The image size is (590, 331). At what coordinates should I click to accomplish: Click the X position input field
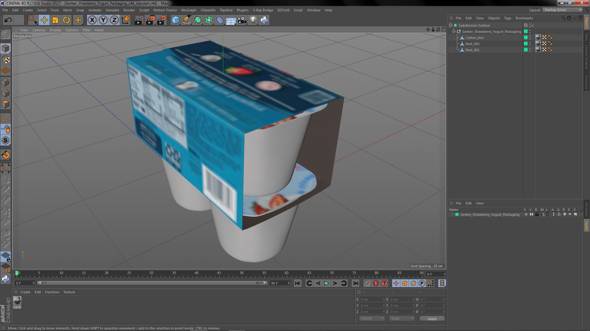coord(372,299)
